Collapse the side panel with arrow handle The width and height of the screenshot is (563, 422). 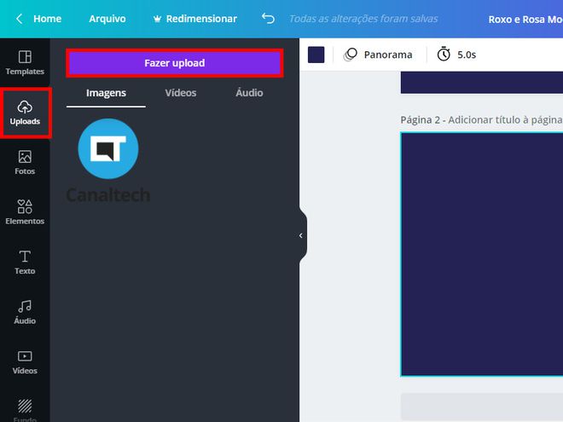pos(301,236)
